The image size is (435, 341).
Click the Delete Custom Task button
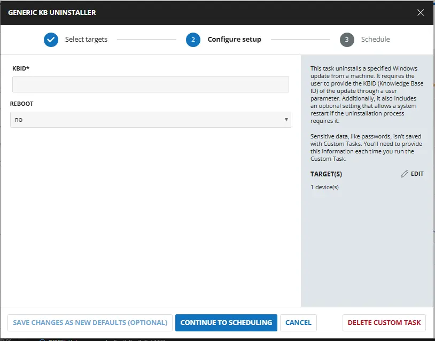(384, 323)
